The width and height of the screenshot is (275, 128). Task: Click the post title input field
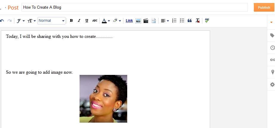pos(134,7)
